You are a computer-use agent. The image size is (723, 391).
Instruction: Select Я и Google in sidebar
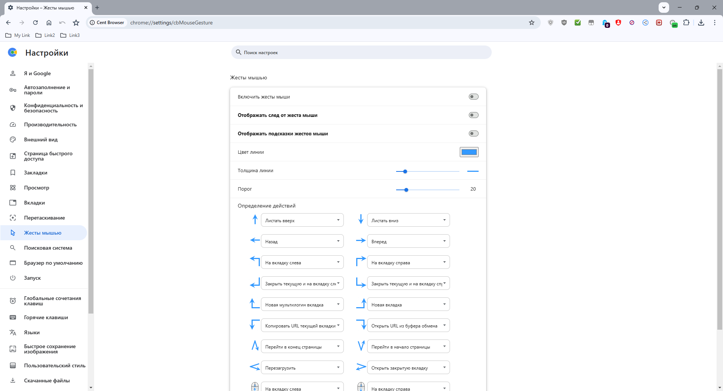pos(44,73)
